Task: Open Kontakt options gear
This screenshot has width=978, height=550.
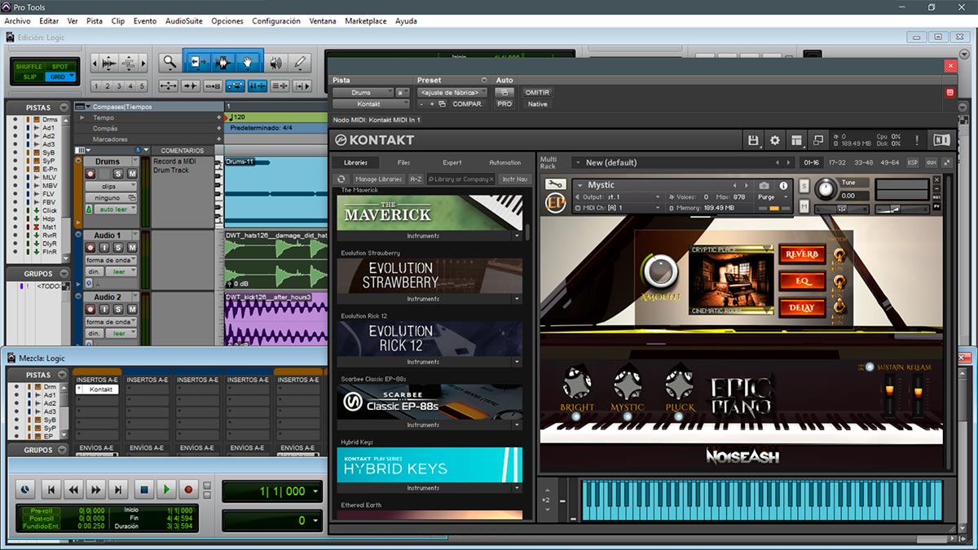Action: coord(774,140)
